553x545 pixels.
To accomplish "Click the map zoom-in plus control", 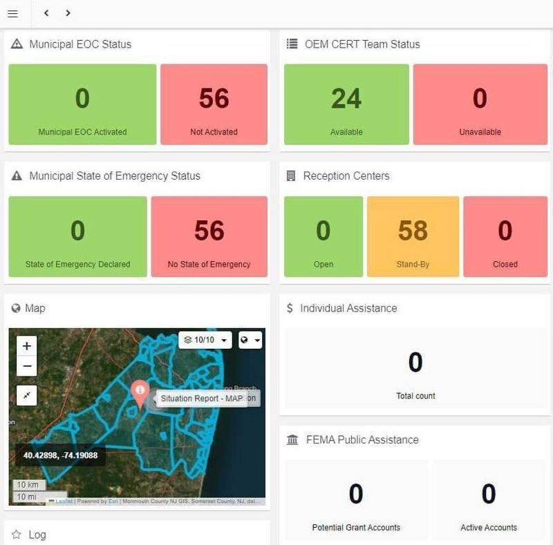I will pyautogui.click(x=26, y=344).
